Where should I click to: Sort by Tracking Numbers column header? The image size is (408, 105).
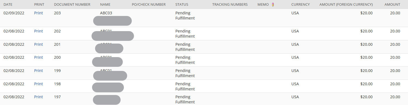pyautogui.click(x=230, y=5)
